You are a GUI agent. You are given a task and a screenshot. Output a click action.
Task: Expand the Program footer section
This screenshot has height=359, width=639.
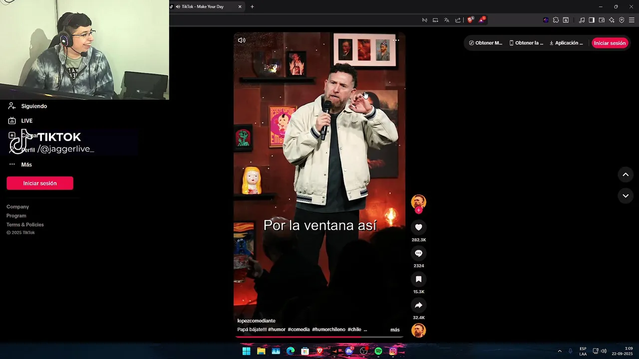pos(16,215)
